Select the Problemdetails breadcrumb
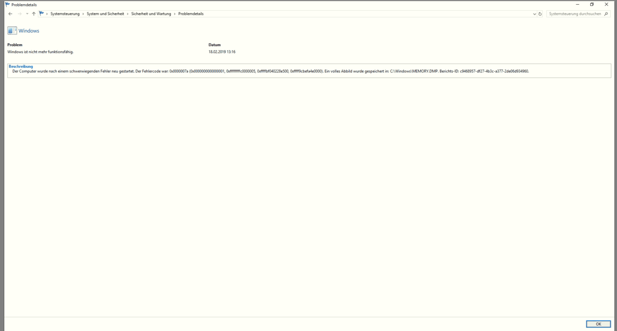 tap(191, 14)
